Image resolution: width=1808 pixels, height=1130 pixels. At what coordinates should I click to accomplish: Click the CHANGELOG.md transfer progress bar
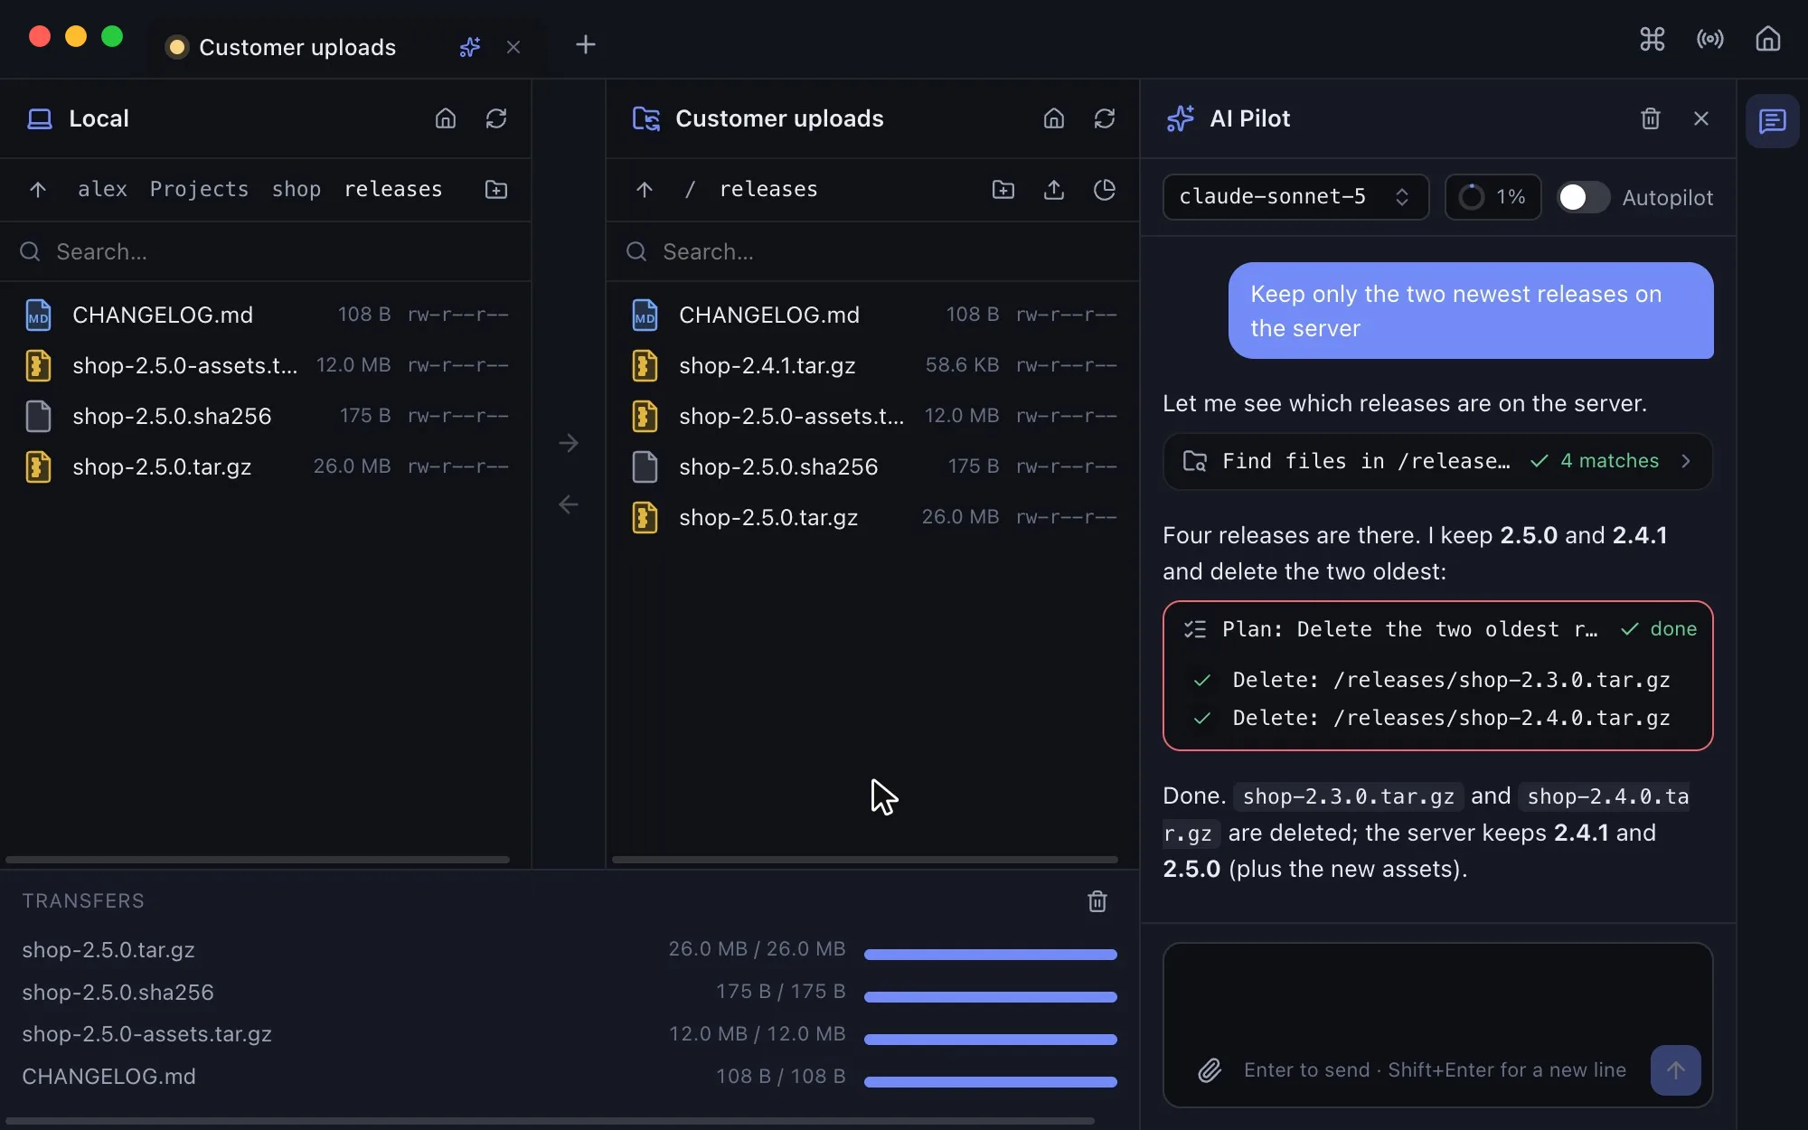point(990,1081)
